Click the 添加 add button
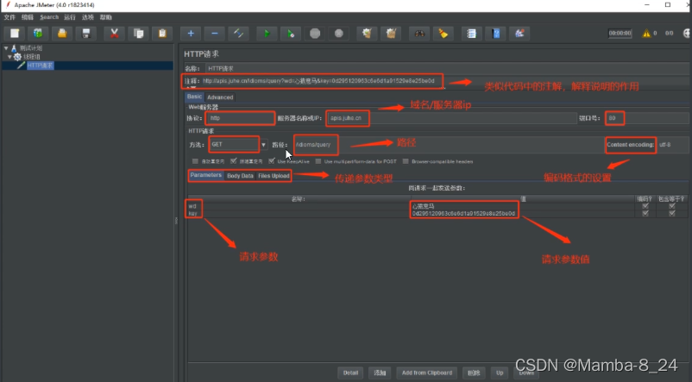This screenshot has width=692, height=382. pyautogui.click(x=380, y=373)
